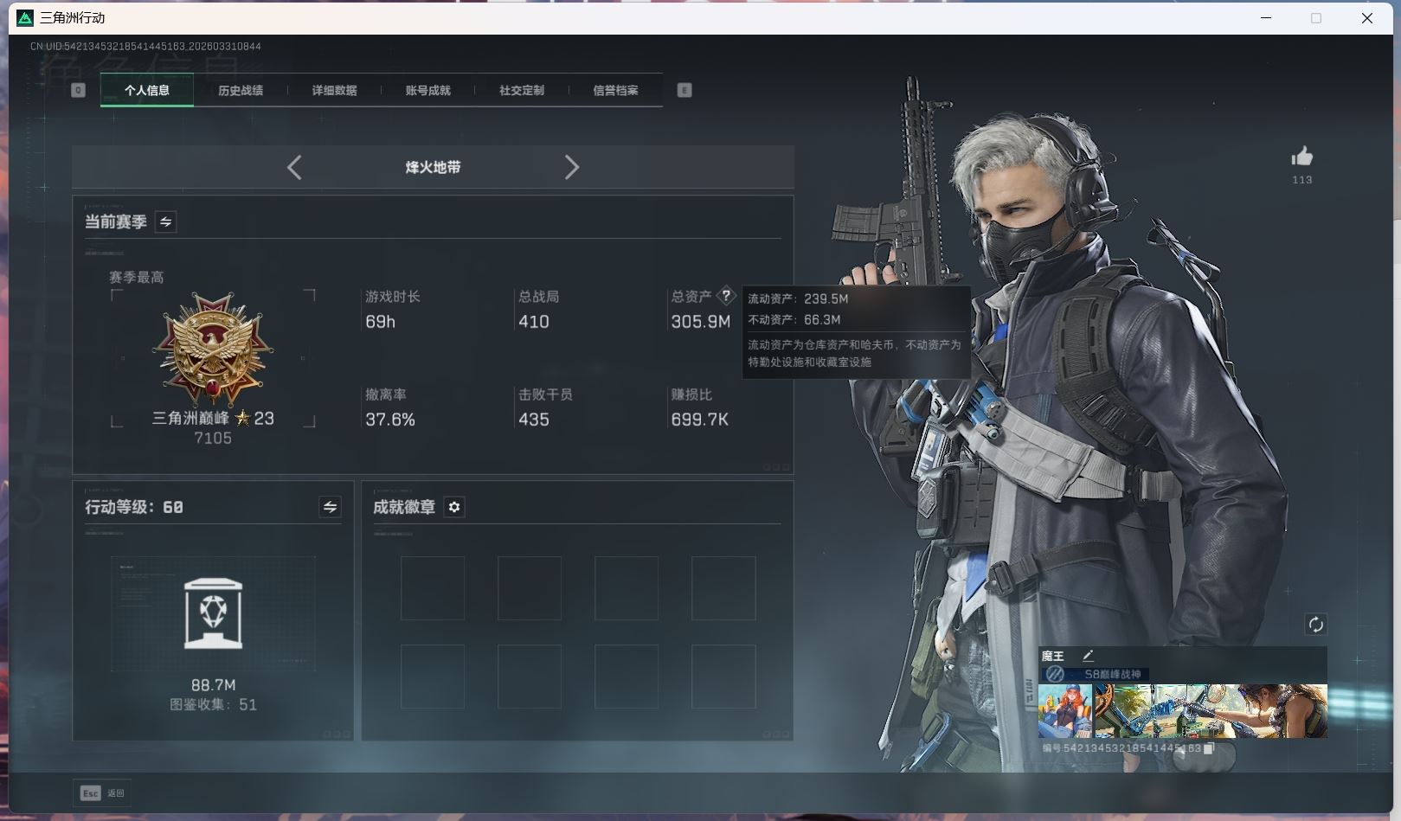1401x821 pixels.
Task: Click the Esc 返回 button
Action: [x=103, y=792]
